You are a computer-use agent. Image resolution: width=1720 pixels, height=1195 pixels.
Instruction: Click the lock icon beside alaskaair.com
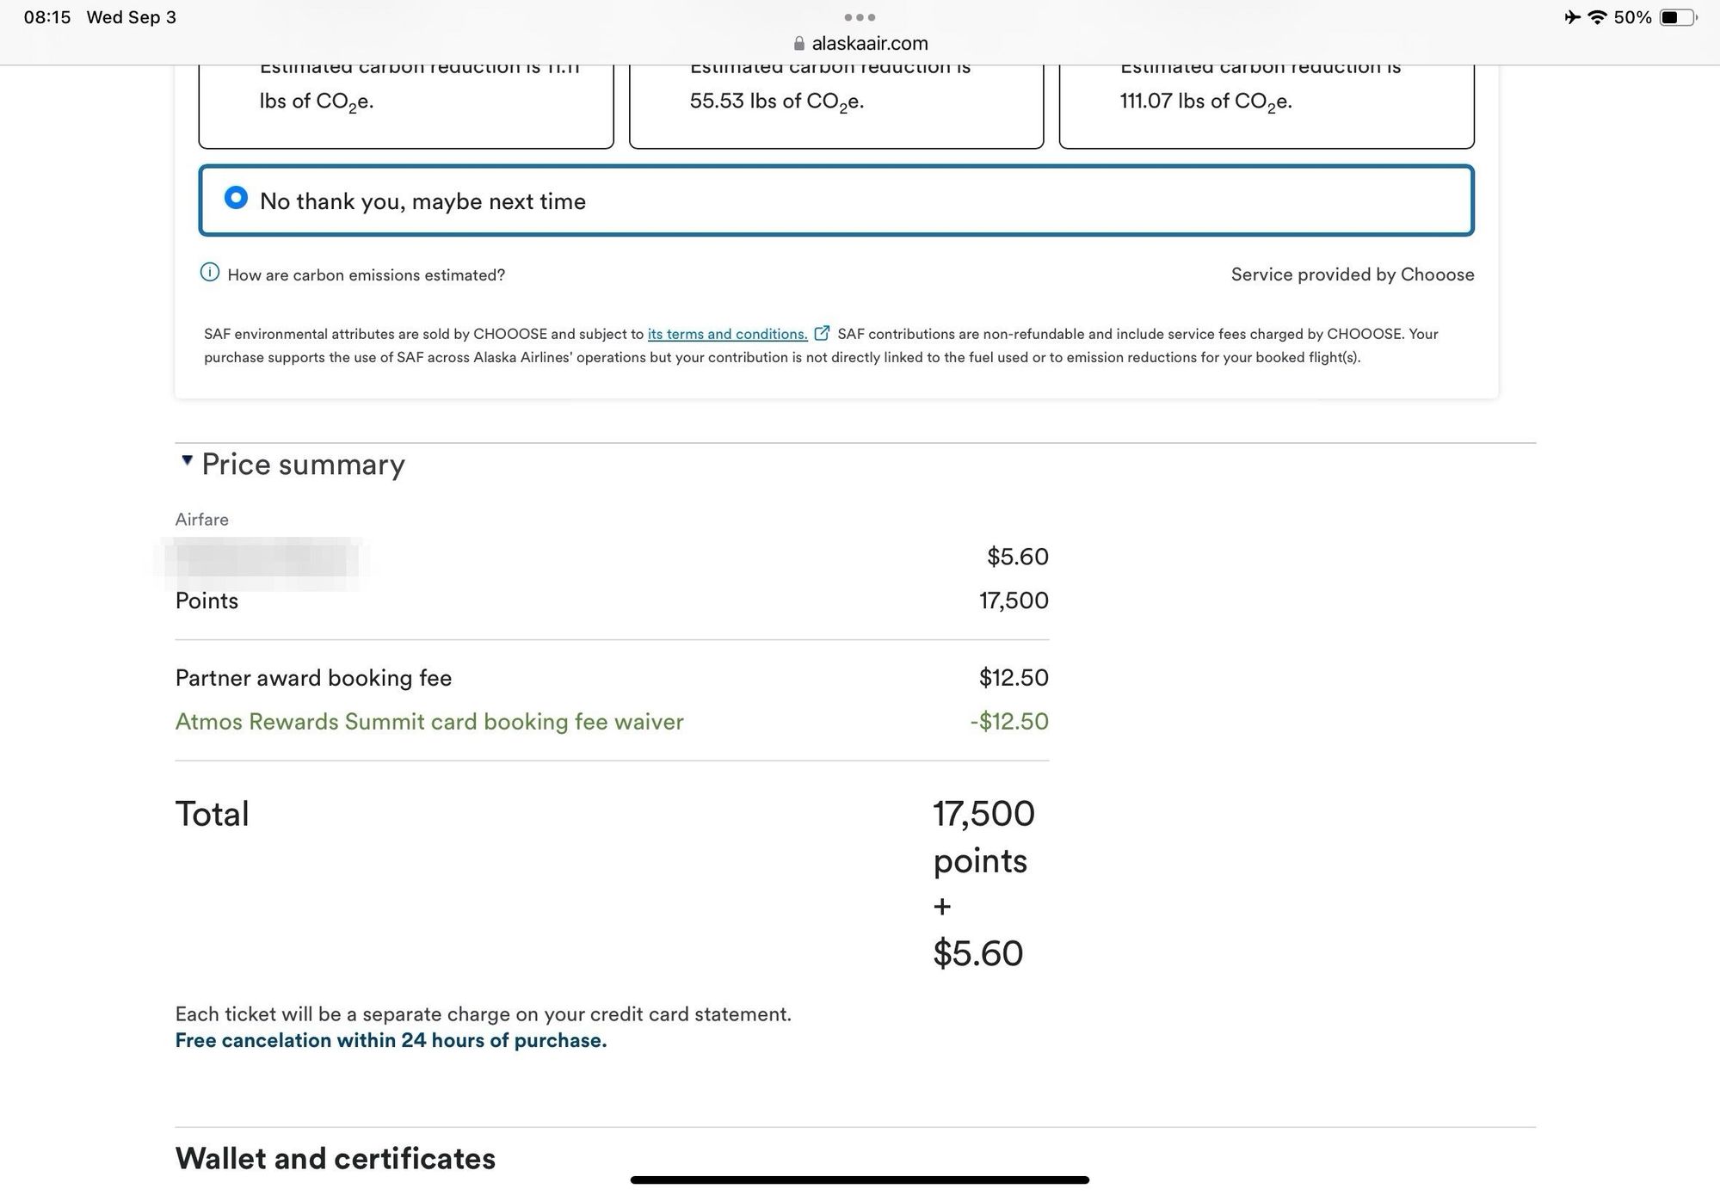coord(799,44)
